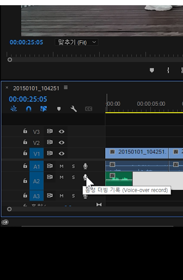Toggle lock on track A1

25,166
